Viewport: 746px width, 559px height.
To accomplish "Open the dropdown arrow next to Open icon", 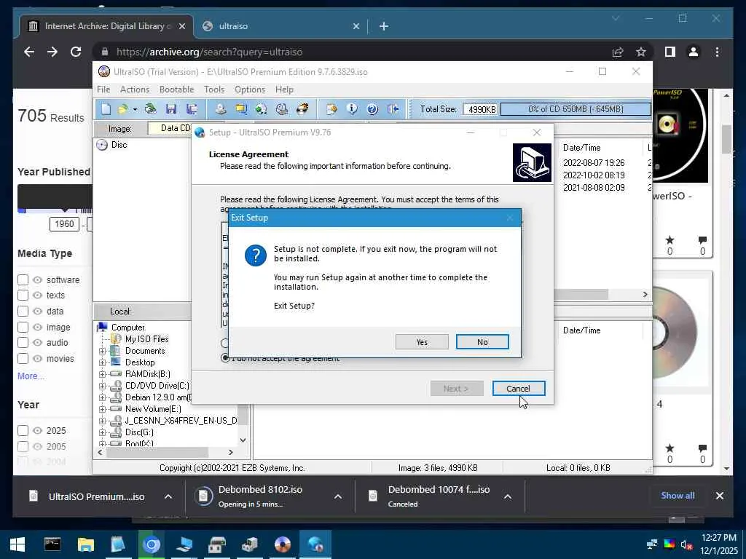I will click(135, 109).
